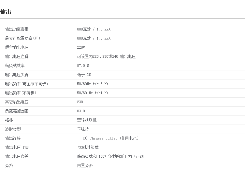Click the 输出电压容差 label
This screenshot has height=169, width=246.
click(17, 156)
